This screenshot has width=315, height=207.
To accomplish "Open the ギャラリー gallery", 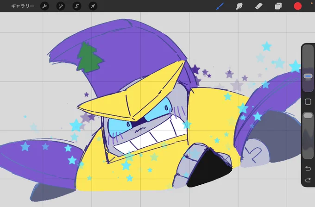I will click(x=23, y=6).
